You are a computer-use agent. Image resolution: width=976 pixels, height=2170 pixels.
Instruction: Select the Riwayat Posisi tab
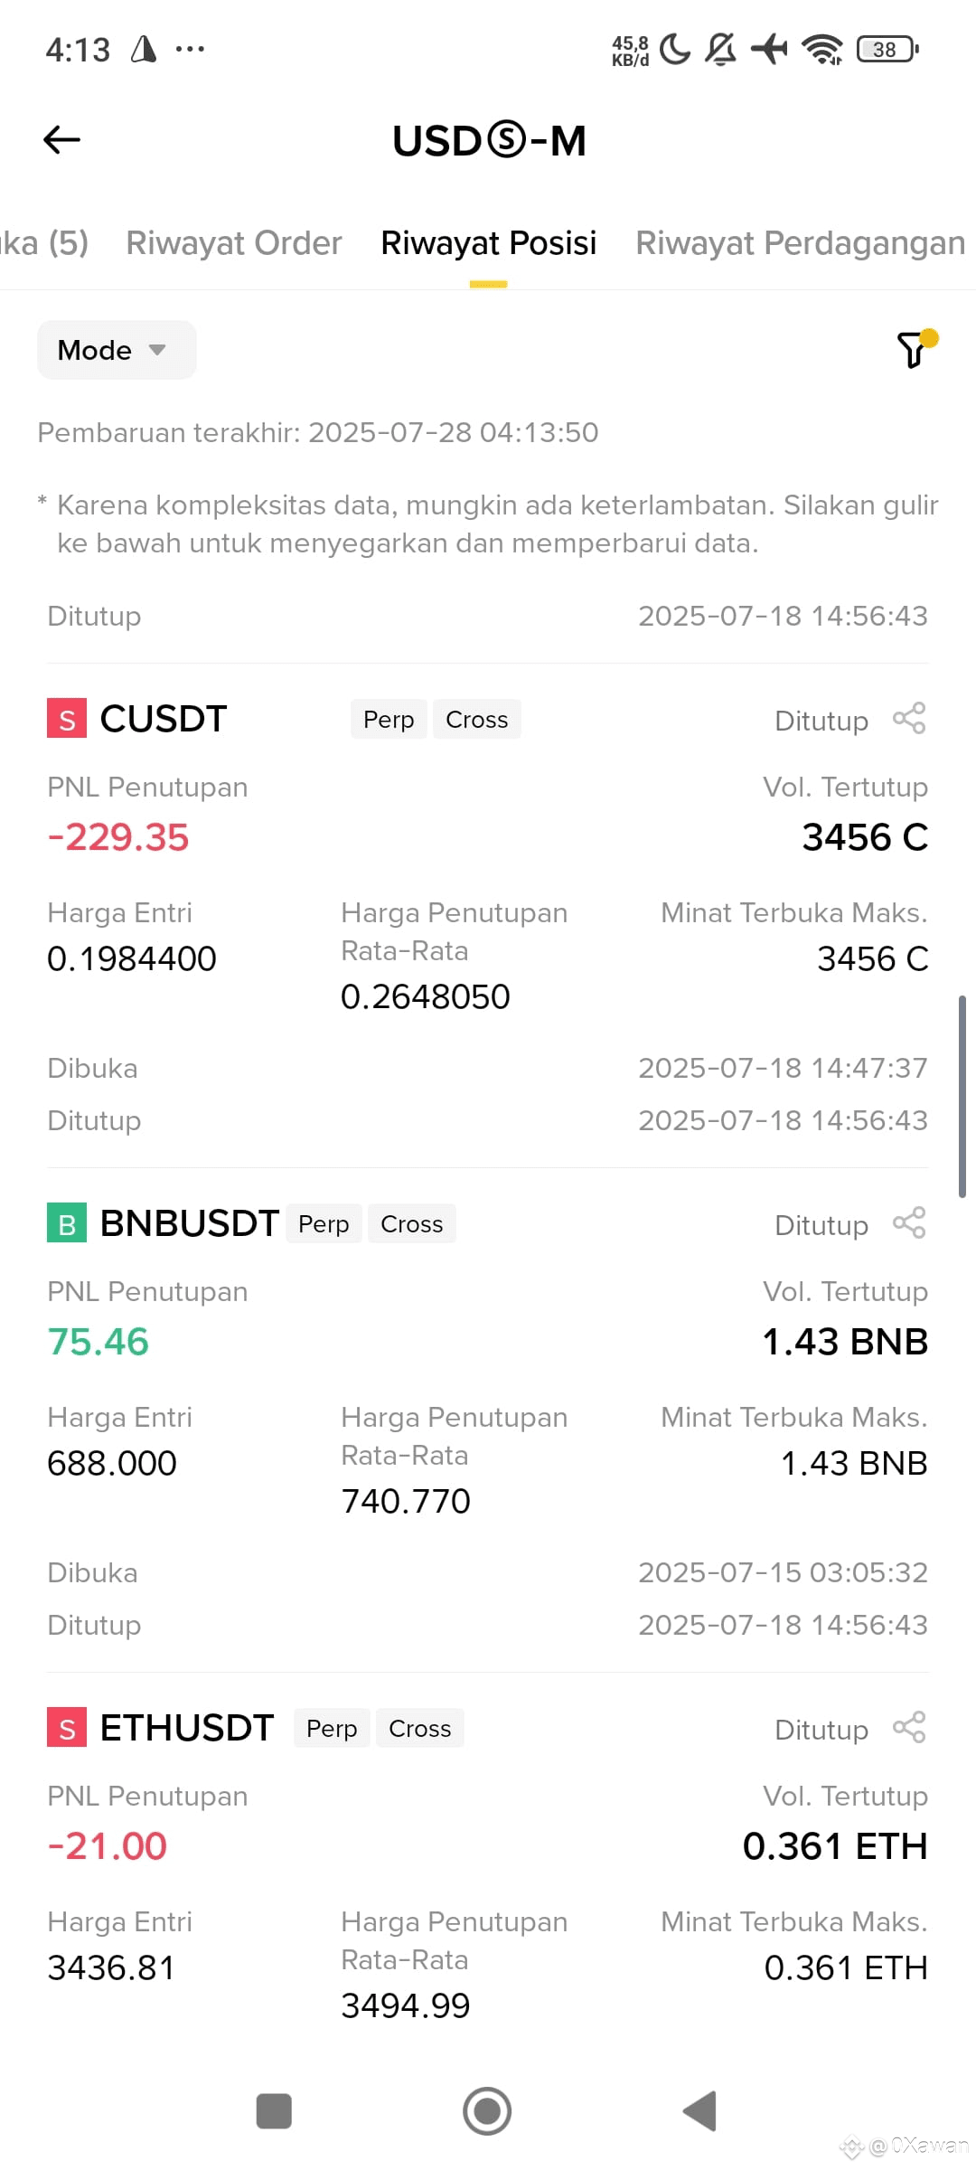[489, 243]
